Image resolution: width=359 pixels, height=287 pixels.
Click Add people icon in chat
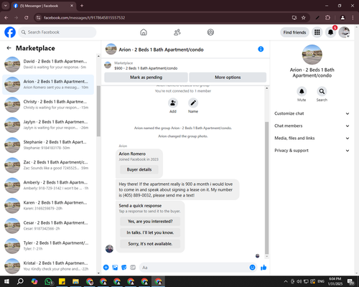[173, 103]
